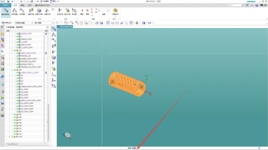
Task: Expand the Operations (工序) group launcher arrow
Action: 76,19
